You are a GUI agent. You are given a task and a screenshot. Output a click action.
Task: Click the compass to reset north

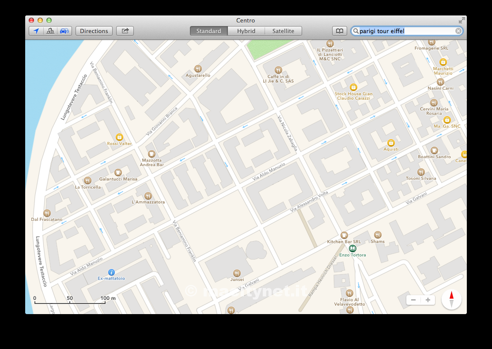coord(451,300)
